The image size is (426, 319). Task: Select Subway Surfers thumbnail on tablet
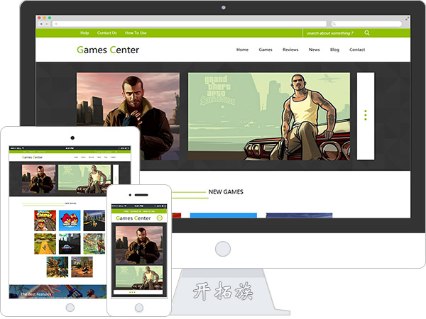(45, 220)
